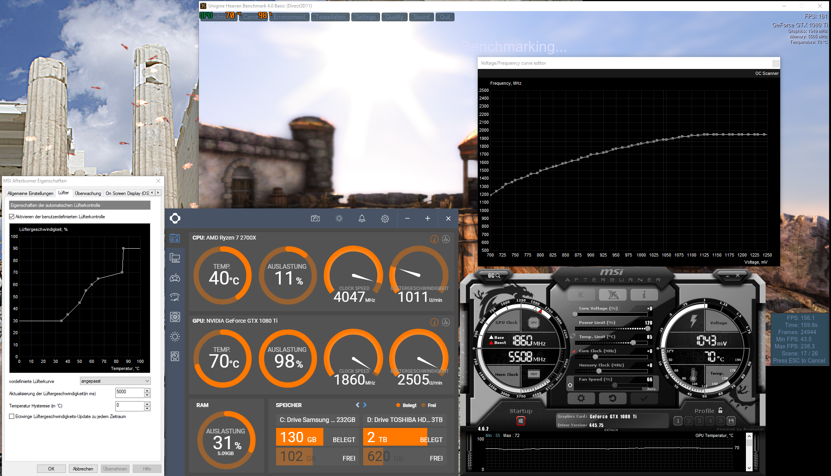Open Afterburner settings via the gear icon
The height and width of the screenshot is (476, 831).
tap(582, 398)
